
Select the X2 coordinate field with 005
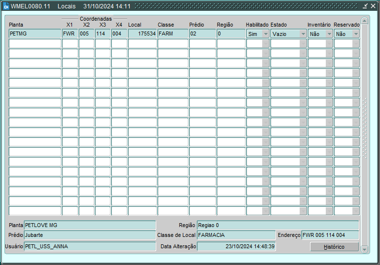pyautogui.click(x=86, y=34)
